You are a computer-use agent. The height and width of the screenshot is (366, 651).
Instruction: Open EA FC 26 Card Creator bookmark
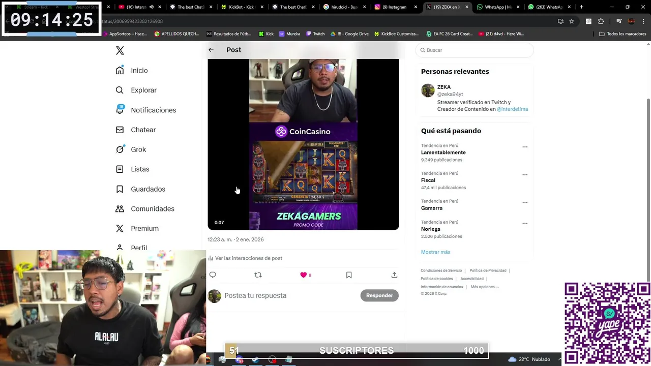450,34
